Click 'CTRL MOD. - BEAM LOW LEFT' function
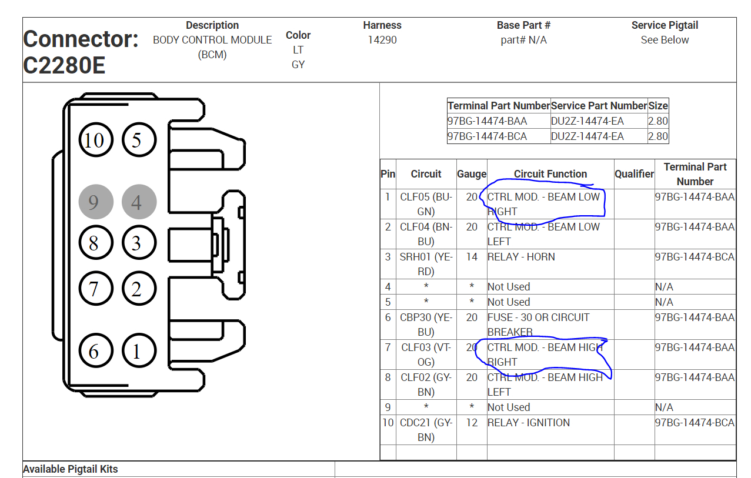751x478 pixels. coord(544,234)
